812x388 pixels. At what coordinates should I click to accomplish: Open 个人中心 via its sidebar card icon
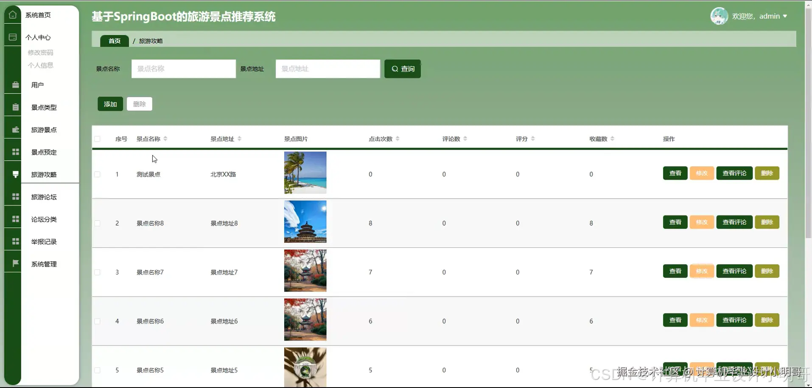pos(12,37)
